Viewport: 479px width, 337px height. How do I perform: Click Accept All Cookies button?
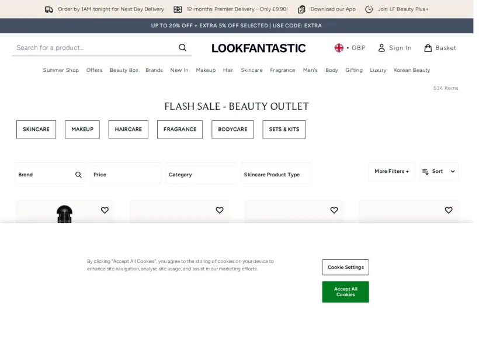(x=345, y=292)
